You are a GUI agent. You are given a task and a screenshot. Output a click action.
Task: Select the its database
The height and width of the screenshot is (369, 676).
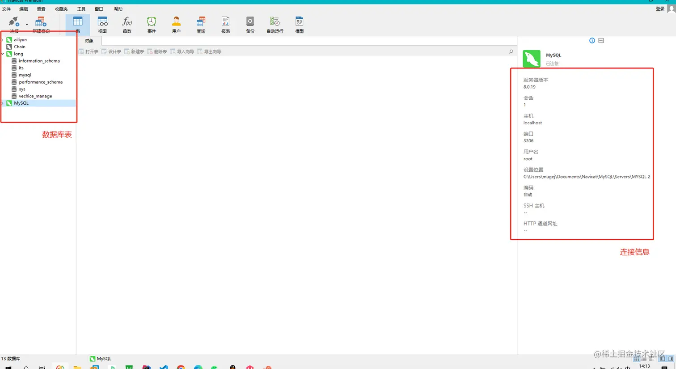point(21,68)
